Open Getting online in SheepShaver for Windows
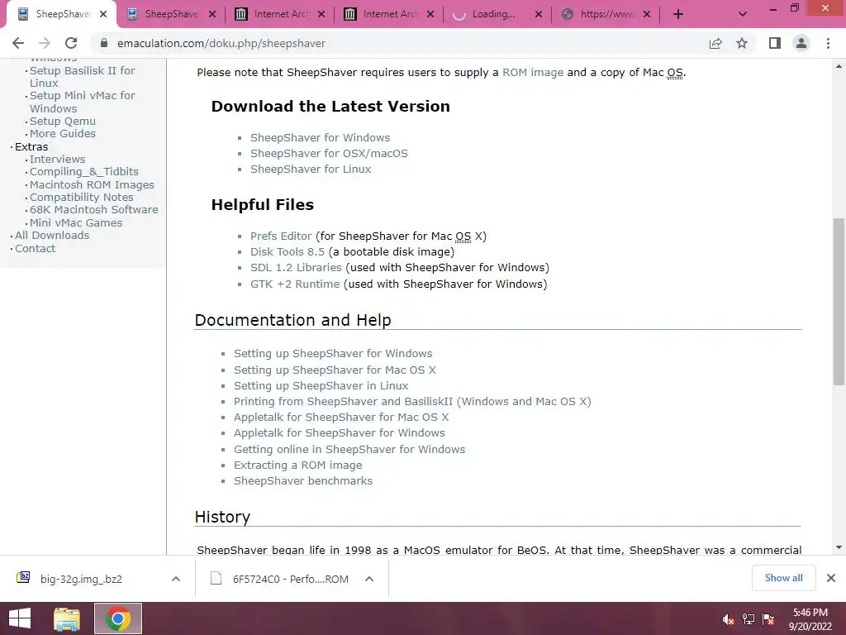 pos(349,449)
